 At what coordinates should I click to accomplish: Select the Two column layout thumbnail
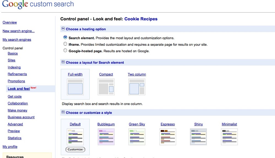(137, 87)
